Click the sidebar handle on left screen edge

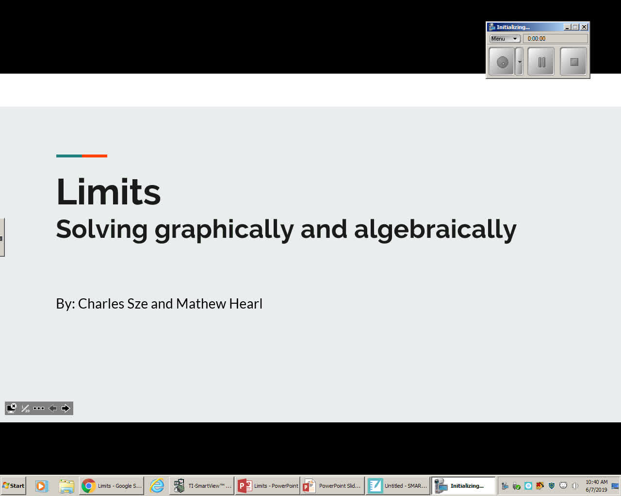click(x=2, y=237)
